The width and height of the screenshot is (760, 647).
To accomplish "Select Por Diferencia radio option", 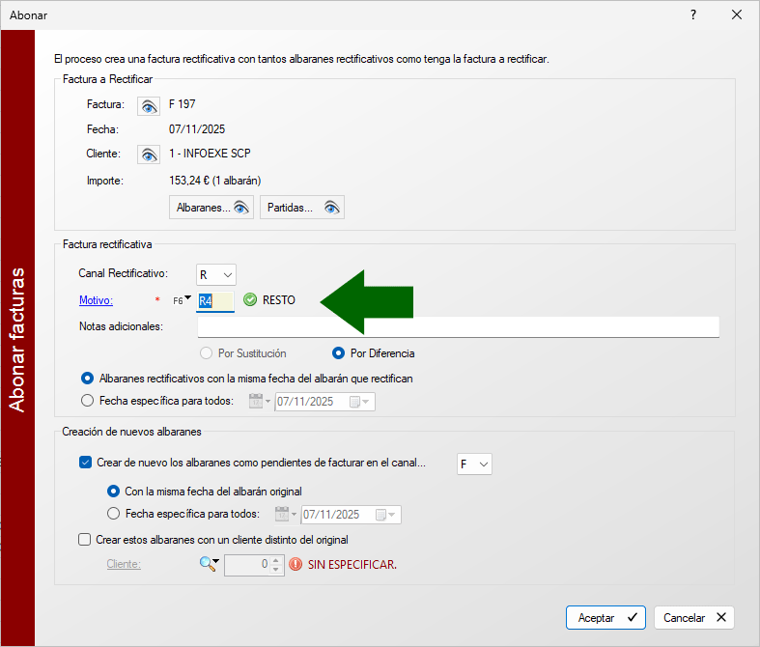I will click(339, 353).
